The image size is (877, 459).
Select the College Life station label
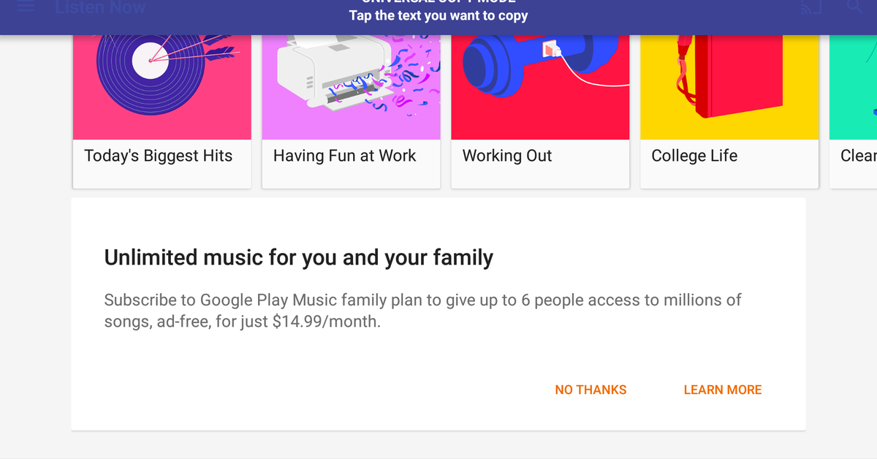tap(694, 156)
